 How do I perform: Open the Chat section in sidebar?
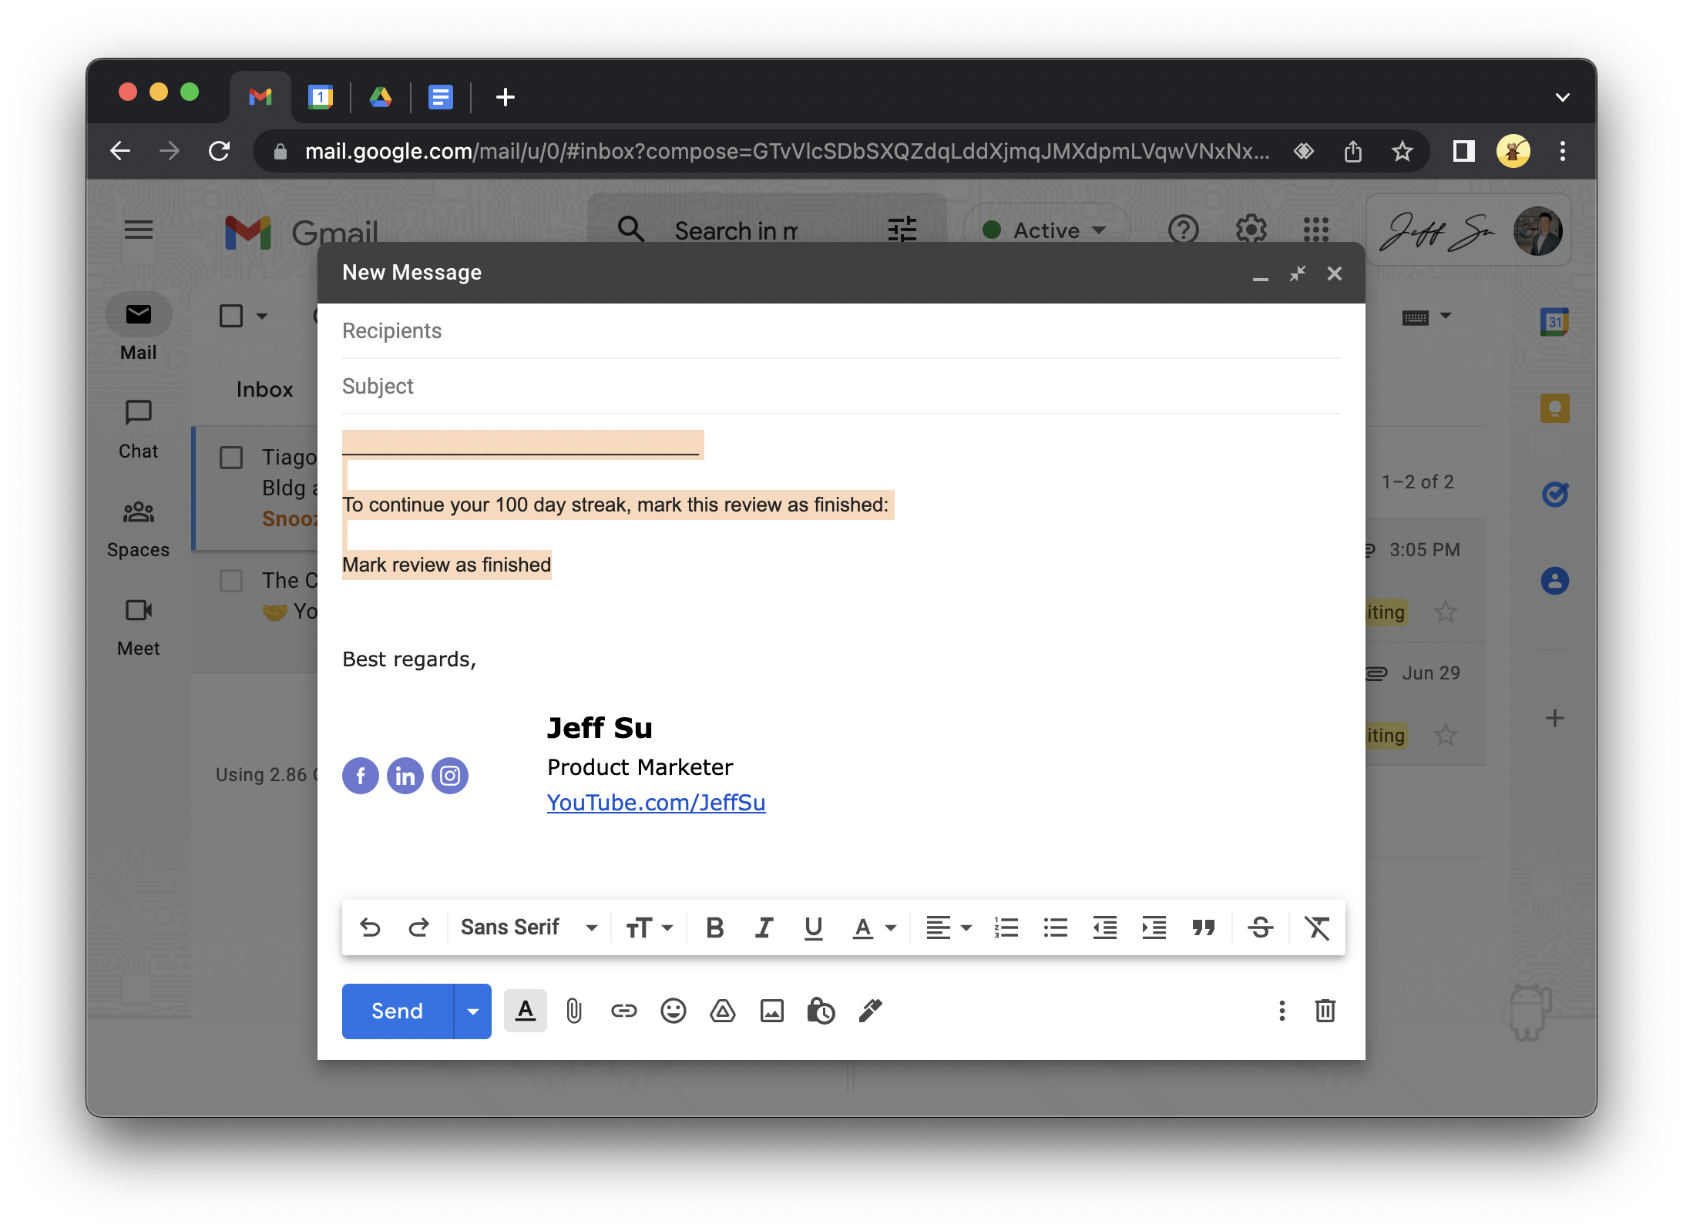click(139, 430)
